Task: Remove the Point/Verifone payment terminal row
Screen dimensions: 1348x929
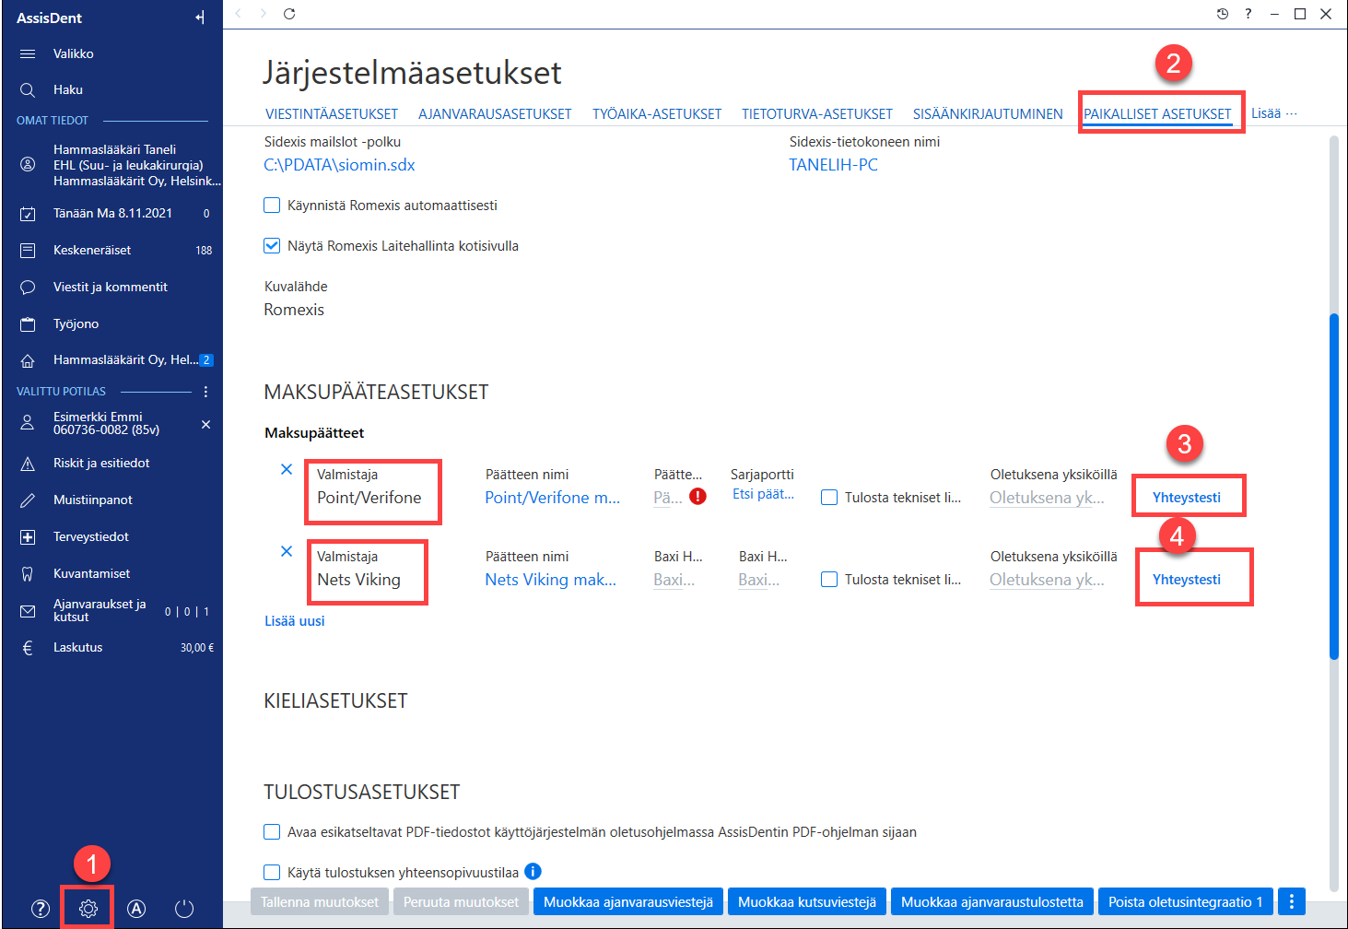Action: coord(287,469)
